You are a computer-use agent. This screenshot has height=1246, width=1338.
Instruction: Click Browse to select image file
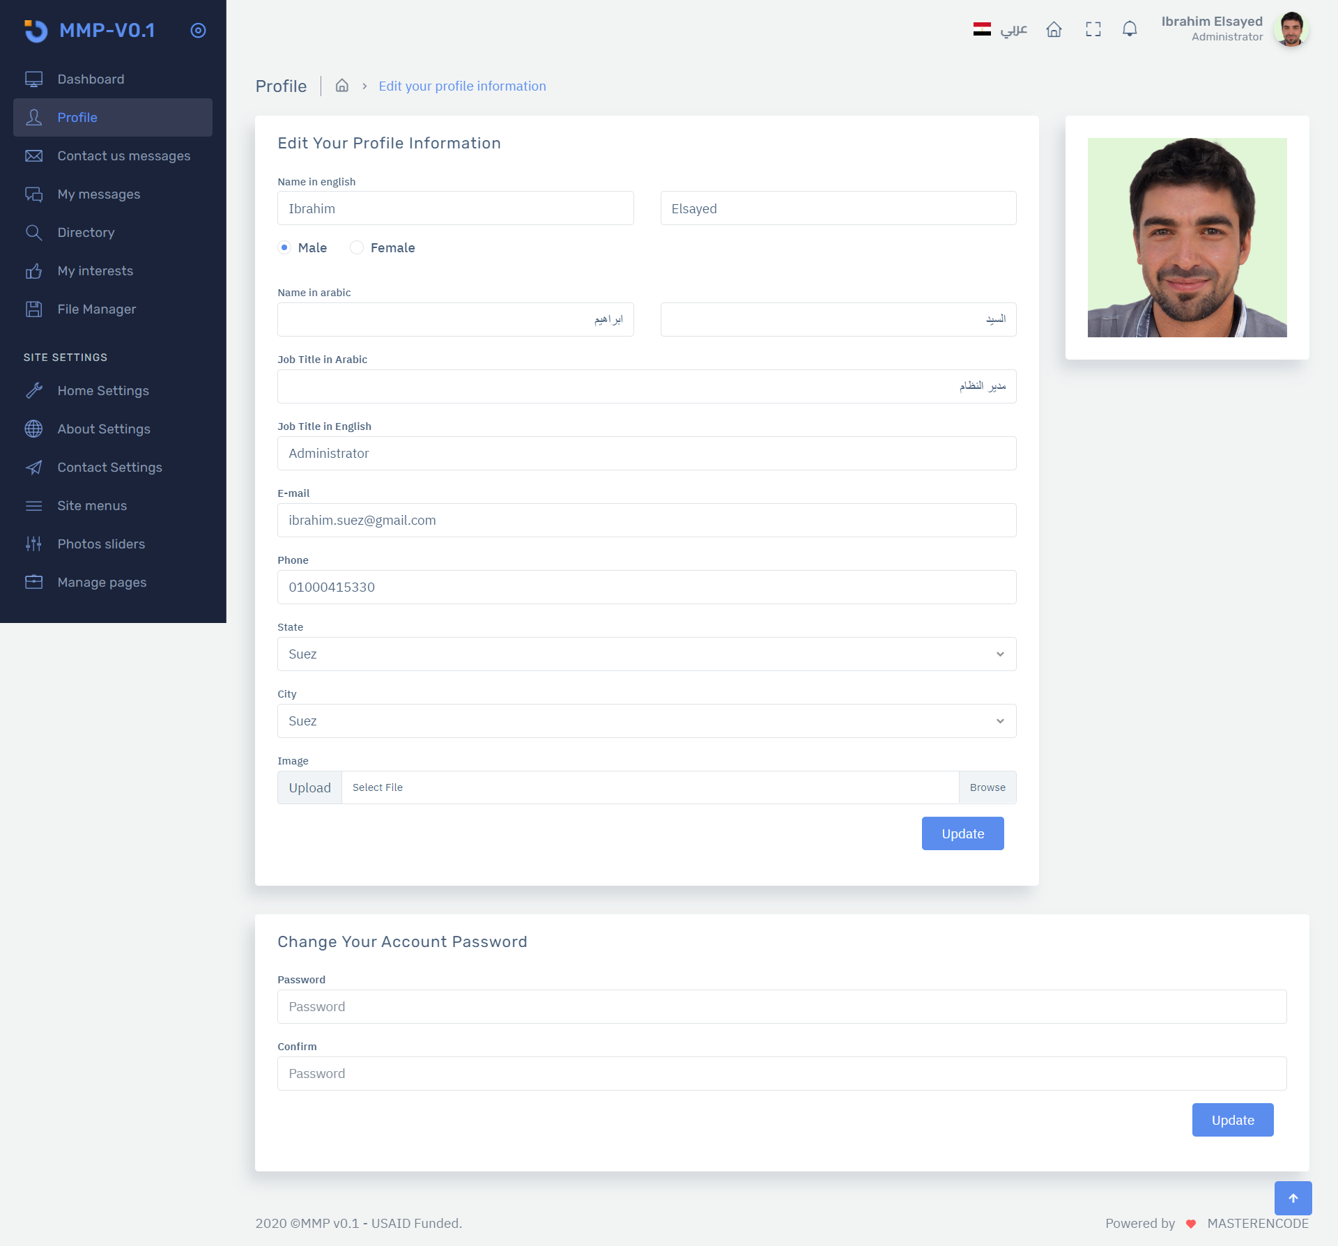[x=987, y=787]
